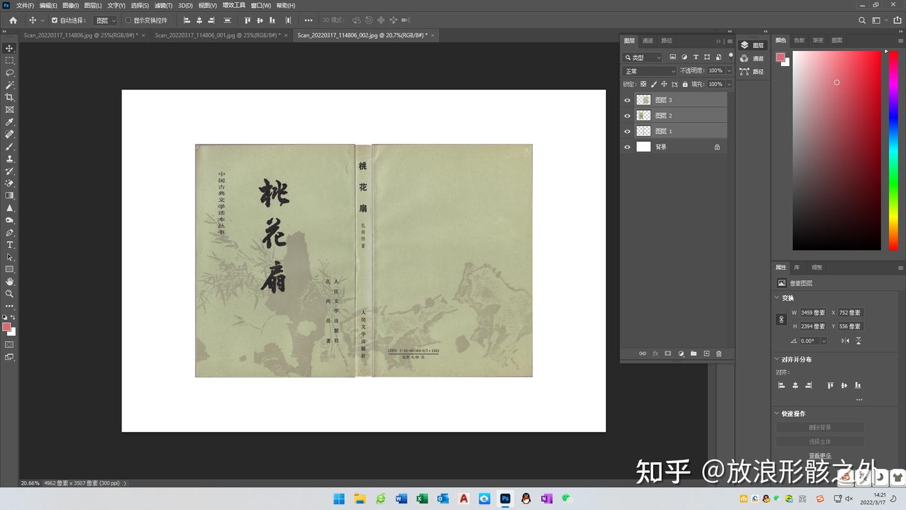This screenshot has width=906, height=510.
Task: Click the 查看更多 link
Action: click(820, 455)
